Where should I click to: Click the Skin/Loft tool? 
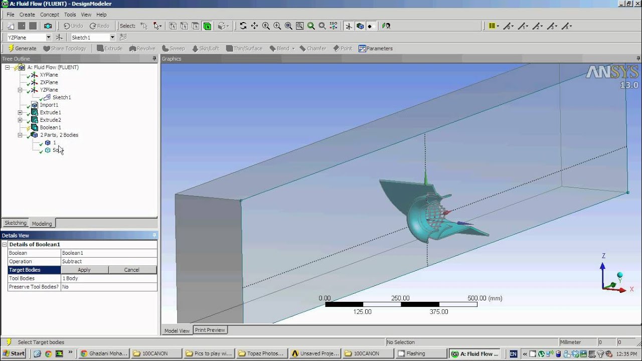point(205,49)
